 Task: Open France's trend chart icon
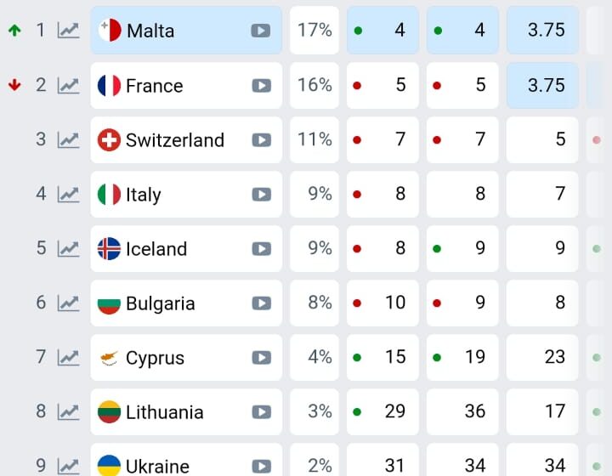point(68,86)
